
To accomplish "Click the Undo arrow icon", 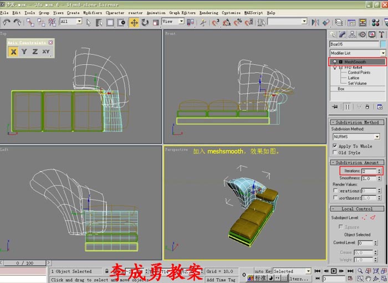I will click(7, 22).
